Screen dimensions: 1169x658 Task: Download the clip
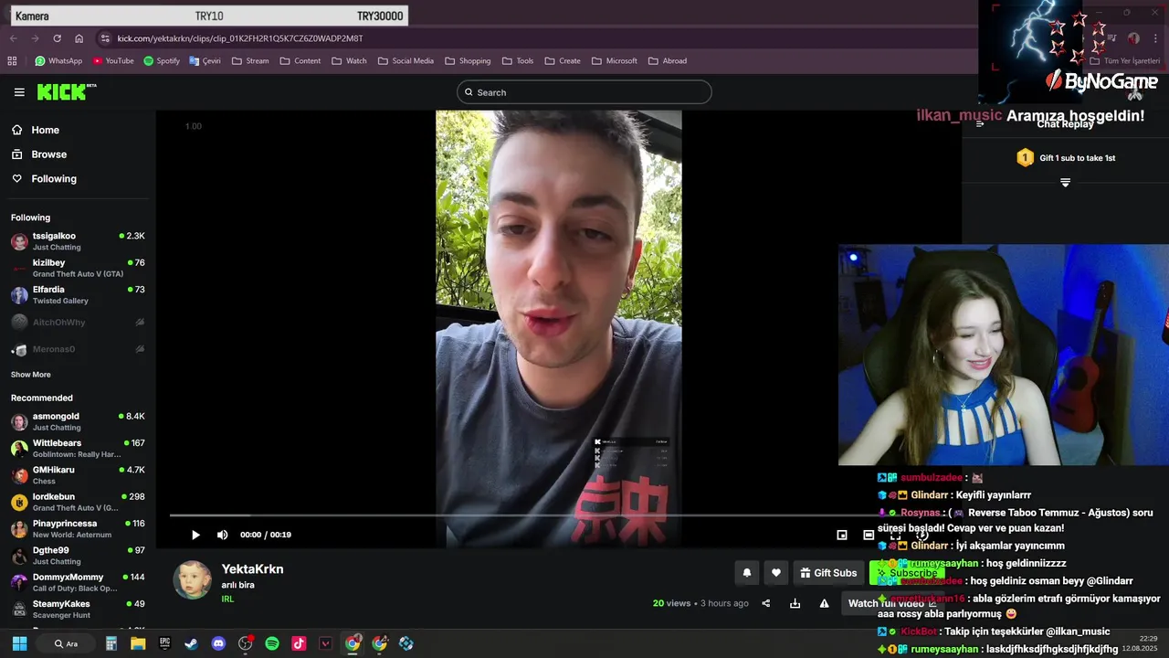[x=795, y=603]
